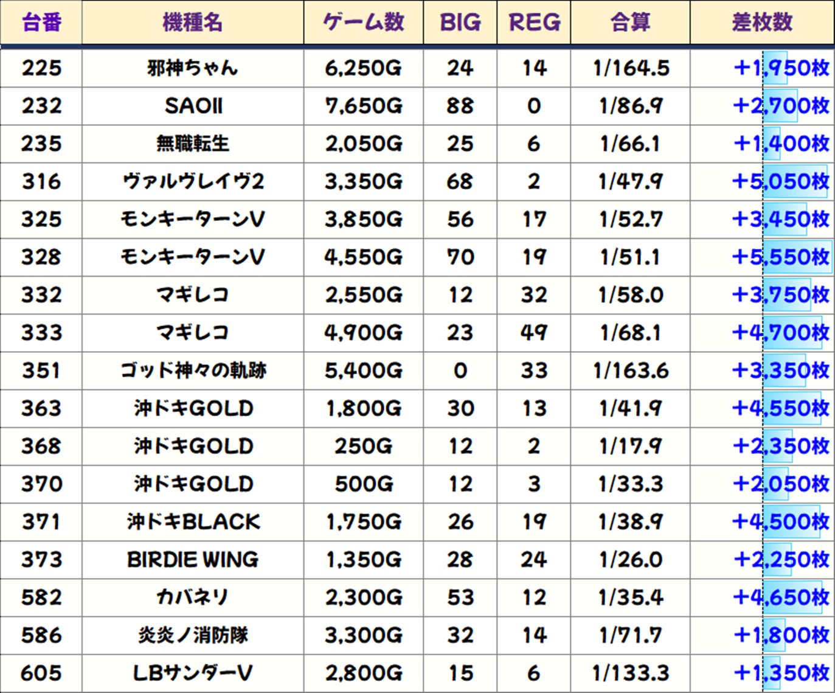Select the 1/86.9 combined probability
This screenshot has width=835, height=693.
(631, 106)
